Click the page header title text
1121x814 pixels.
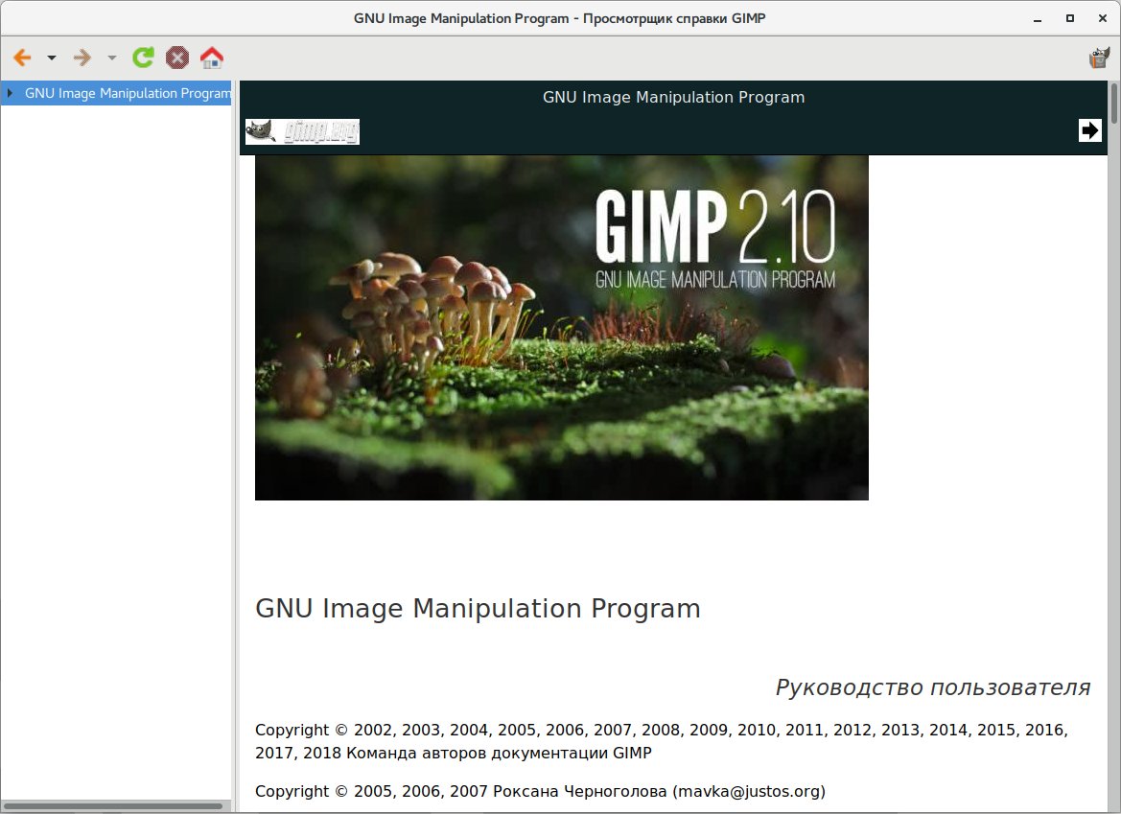673,97
